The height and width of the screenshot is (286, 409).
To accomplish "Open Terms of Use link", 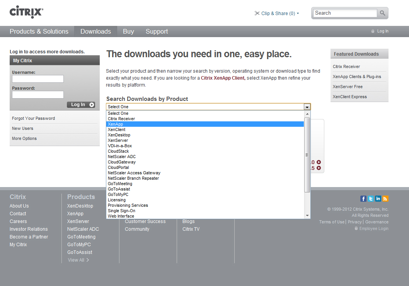I will [332, 222].
